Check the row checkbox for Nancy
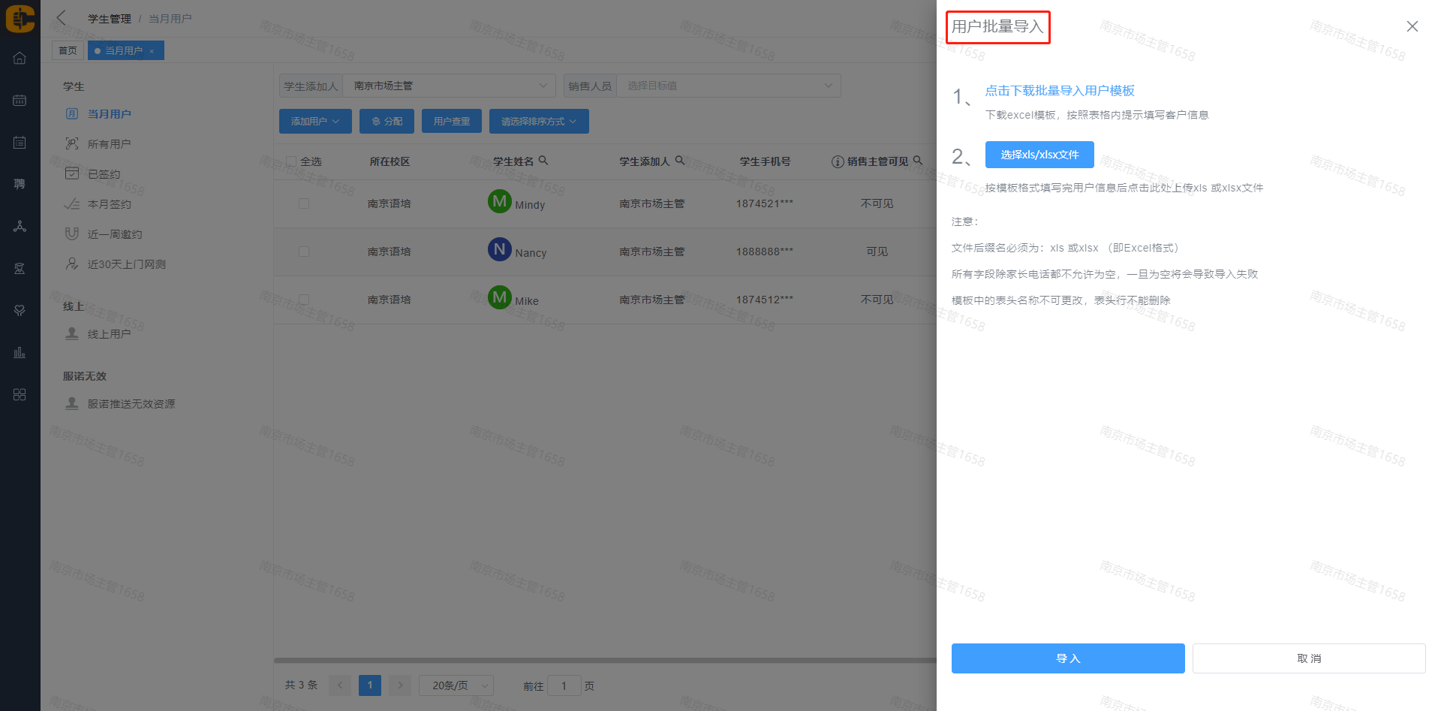This screenshot has height=711, width=1441. (x=304, y=252)
